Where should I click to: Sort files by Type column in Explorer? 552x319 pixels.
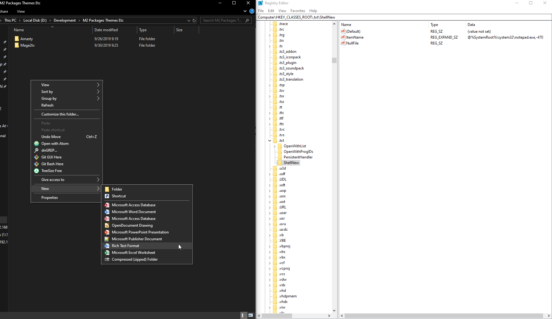pyautogui.click(x=155, y=30)
